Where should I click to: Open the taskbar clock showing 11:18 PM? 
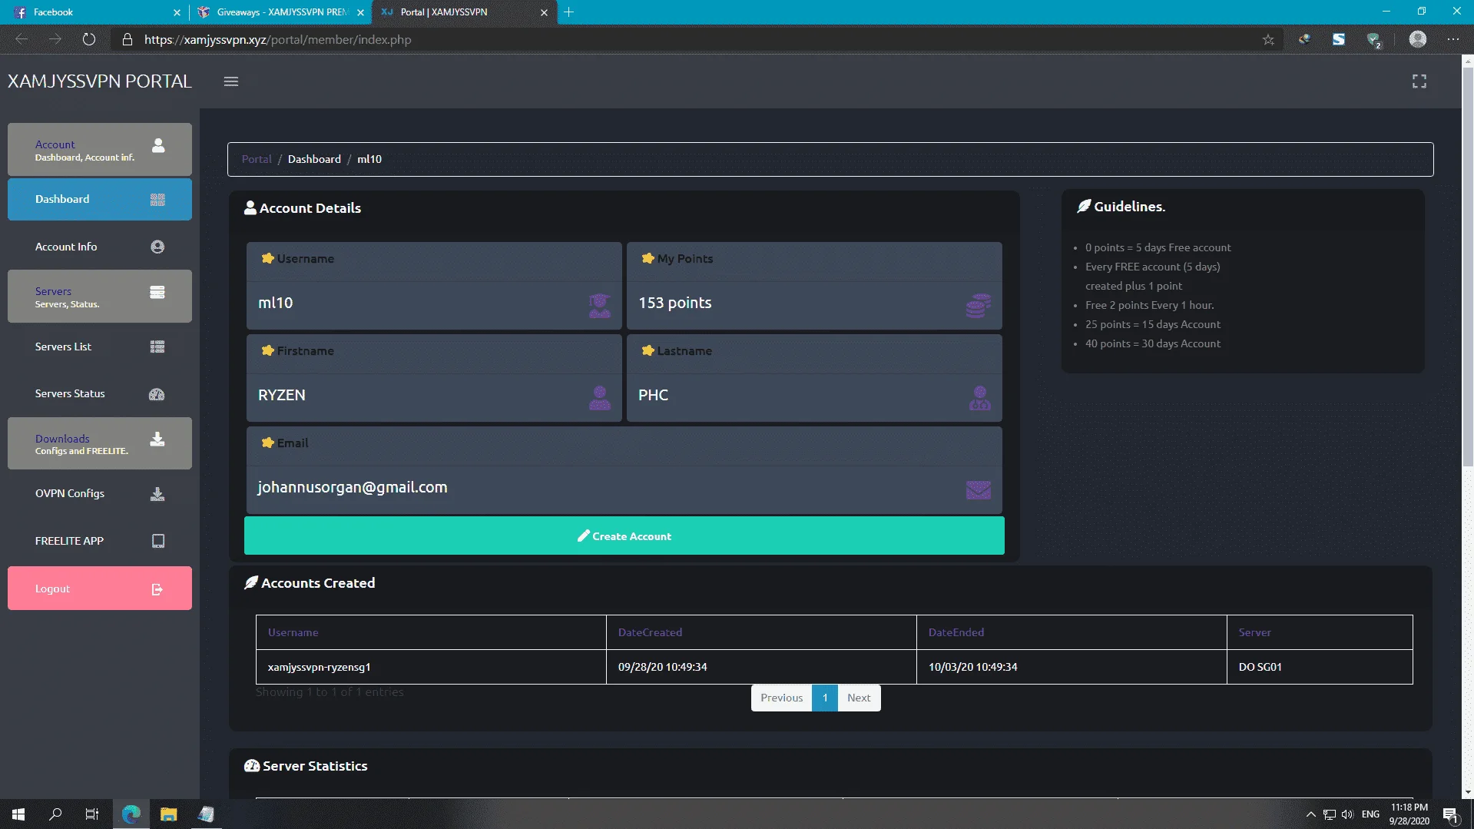click(x=1409, y=814)
